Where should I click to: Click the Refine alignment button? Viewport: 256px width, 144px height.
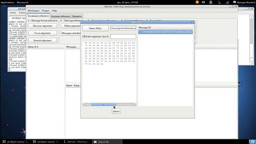coord(71,26)
